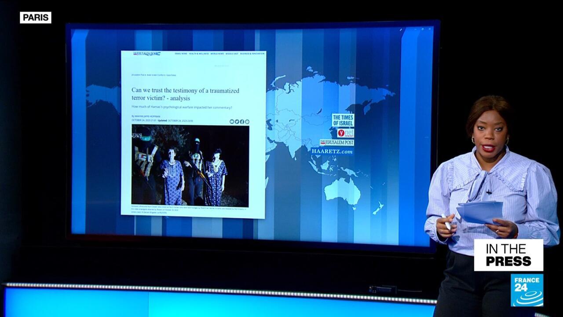Click the article author byline

coord(147,116)
